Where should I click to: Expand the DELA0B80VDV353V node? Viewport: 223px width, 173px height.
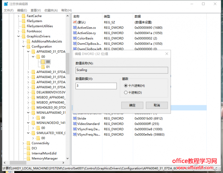28,93
